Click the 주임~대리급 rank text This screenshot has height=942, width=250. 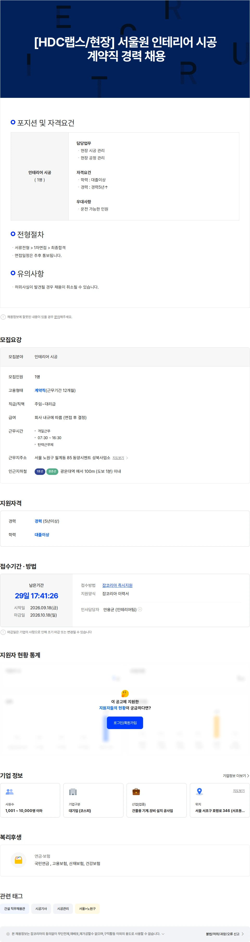point(45,404)
